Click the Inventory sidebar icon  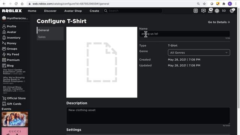4,37
